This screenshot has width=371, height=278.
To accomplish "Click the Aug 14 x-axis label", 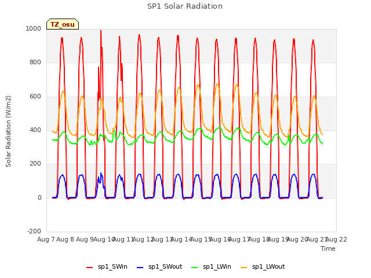I will (x=181, y=239).
